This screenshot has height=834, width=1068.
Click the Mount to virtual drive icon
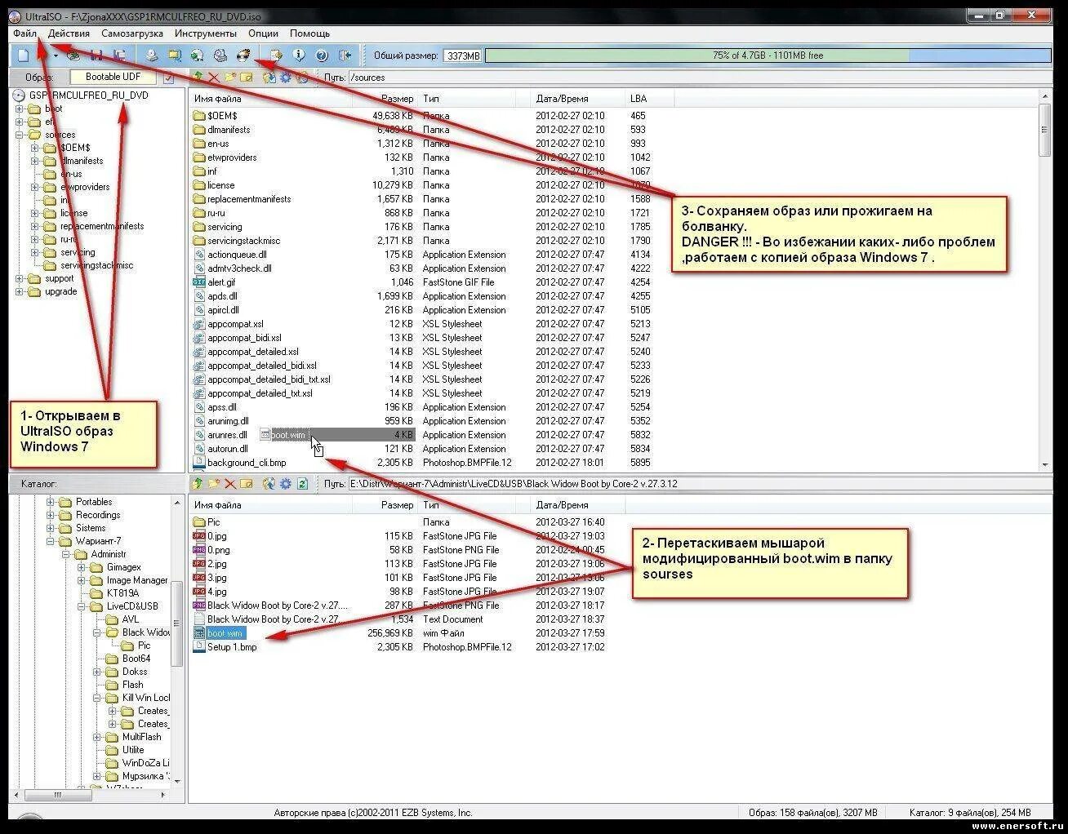[x=220, y=55]
